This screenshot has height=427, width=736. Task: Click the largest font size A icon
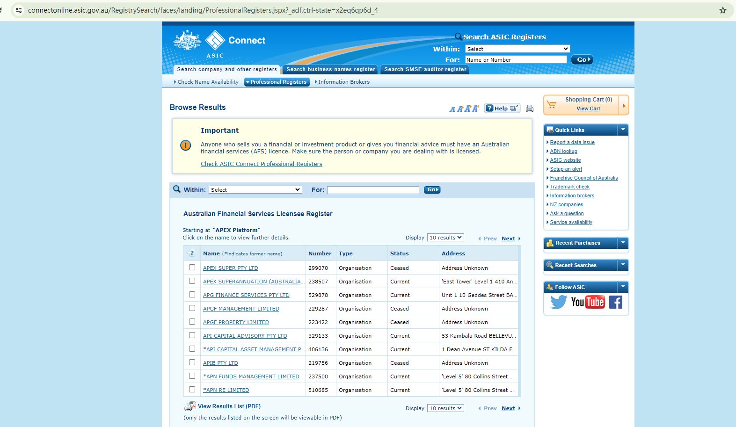(x=475, y=109)
